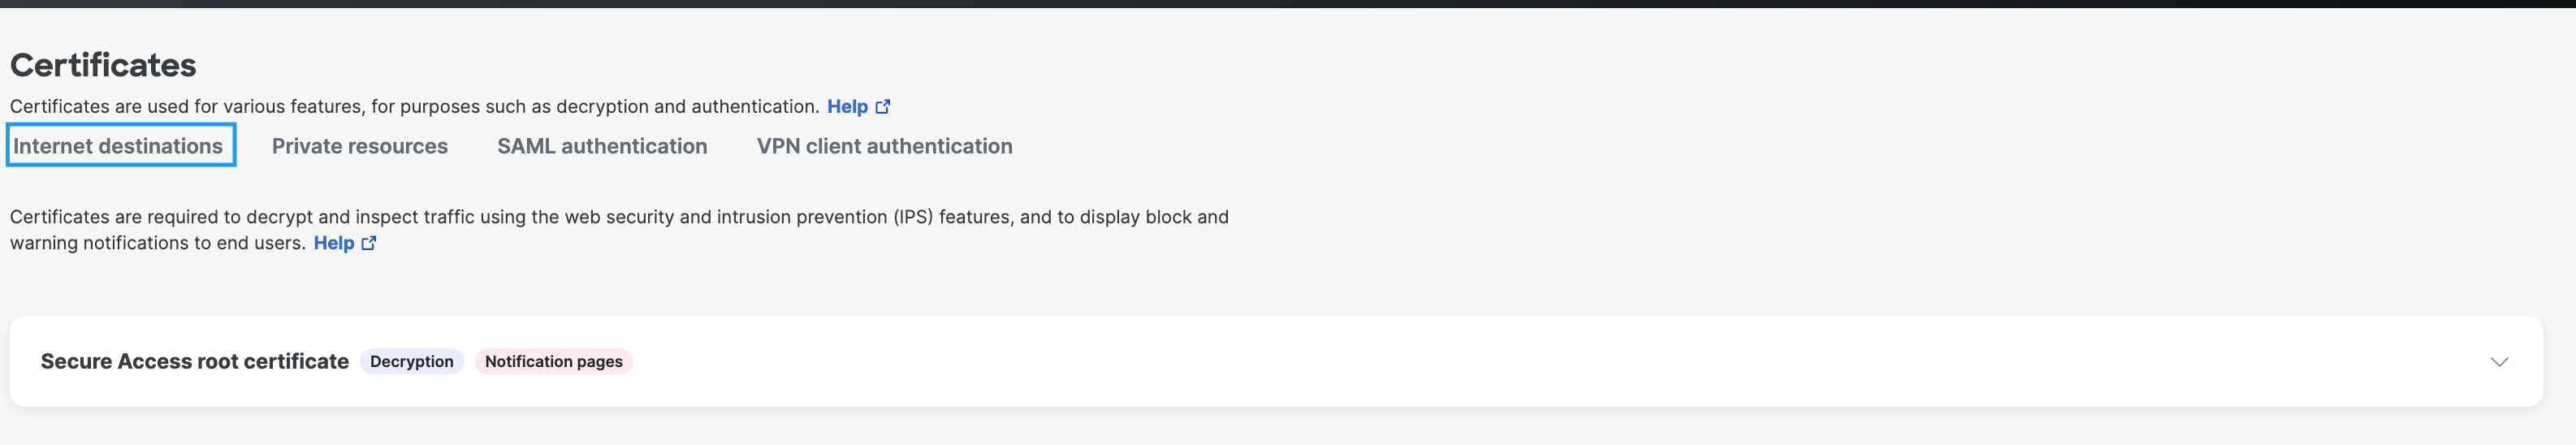Click the 'decryption and authentication' phrase in the subtitle
The image size is (2576, 445).
687,106
